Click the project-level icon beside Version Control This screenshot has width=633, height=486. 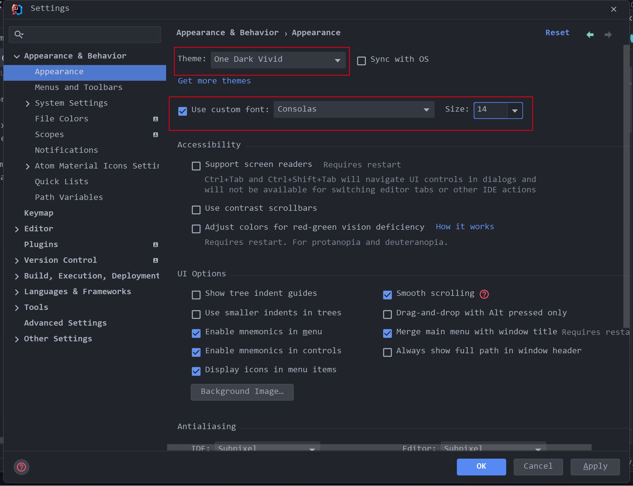coord(156,260)
